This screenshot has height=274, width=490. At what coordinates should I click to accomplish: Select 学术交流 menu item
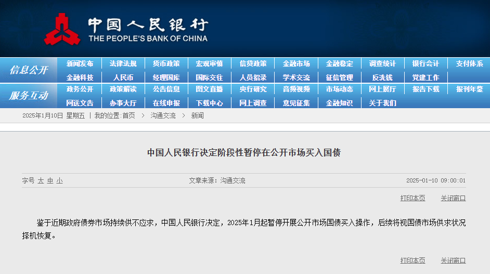click(x=296, y=77)
